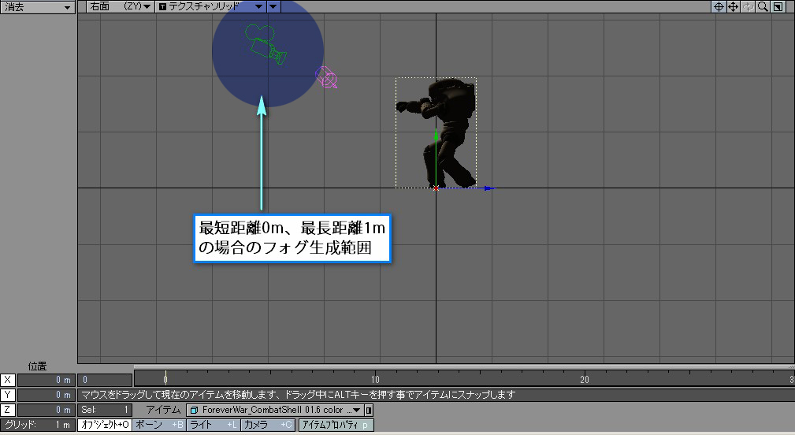Toggle the Z axis channel button
795x435 pixels.
(8, 410)
